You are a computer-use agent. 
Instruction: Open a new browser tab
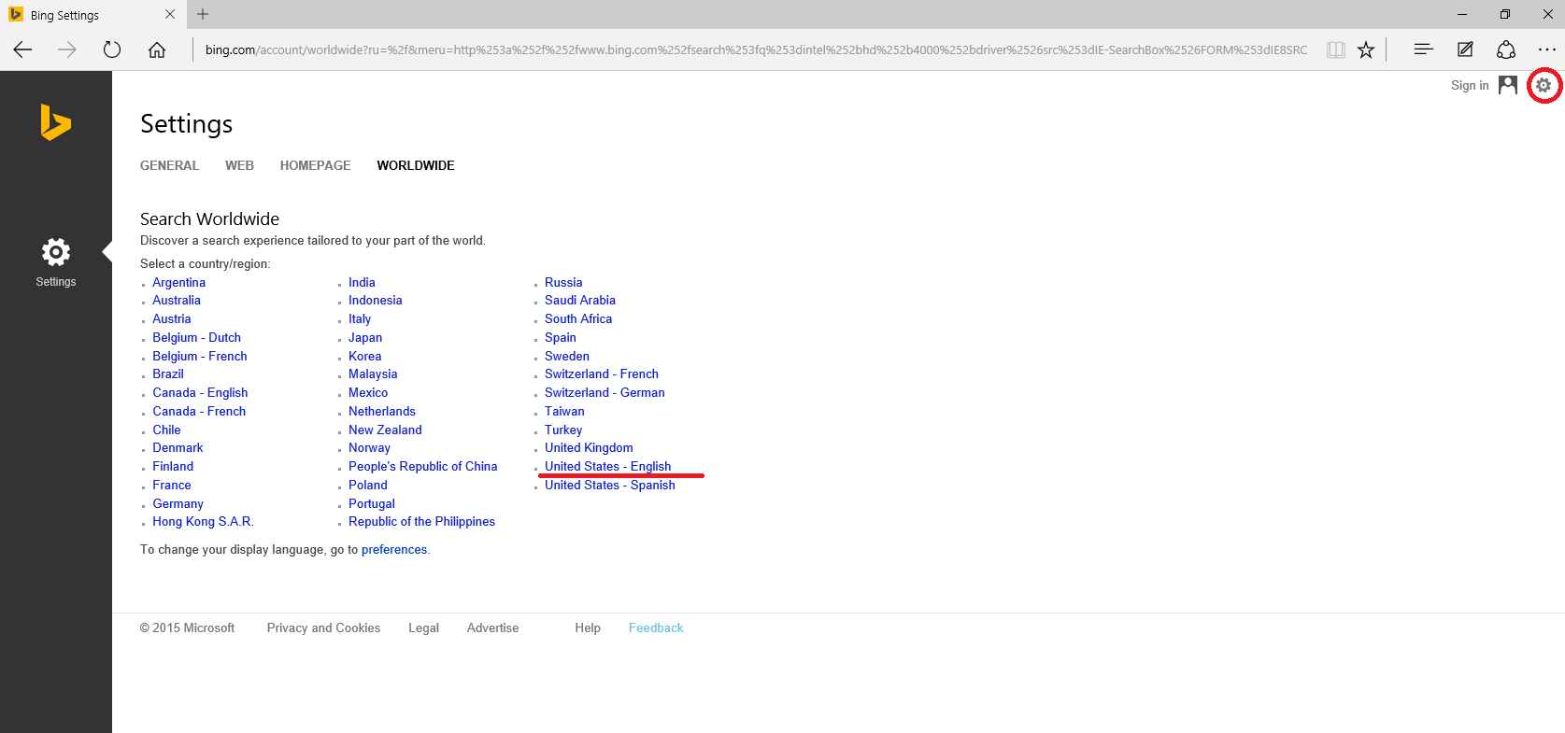coord(203,14)
